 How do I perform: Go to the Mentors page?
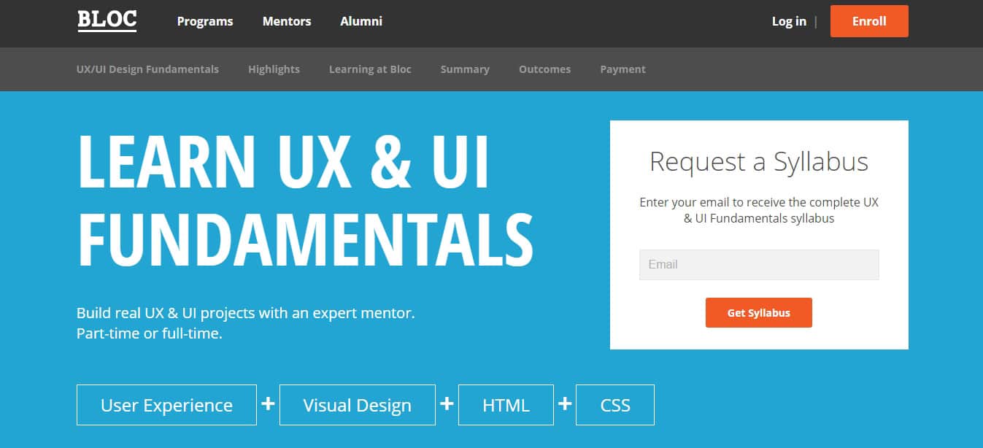(287, 21)
